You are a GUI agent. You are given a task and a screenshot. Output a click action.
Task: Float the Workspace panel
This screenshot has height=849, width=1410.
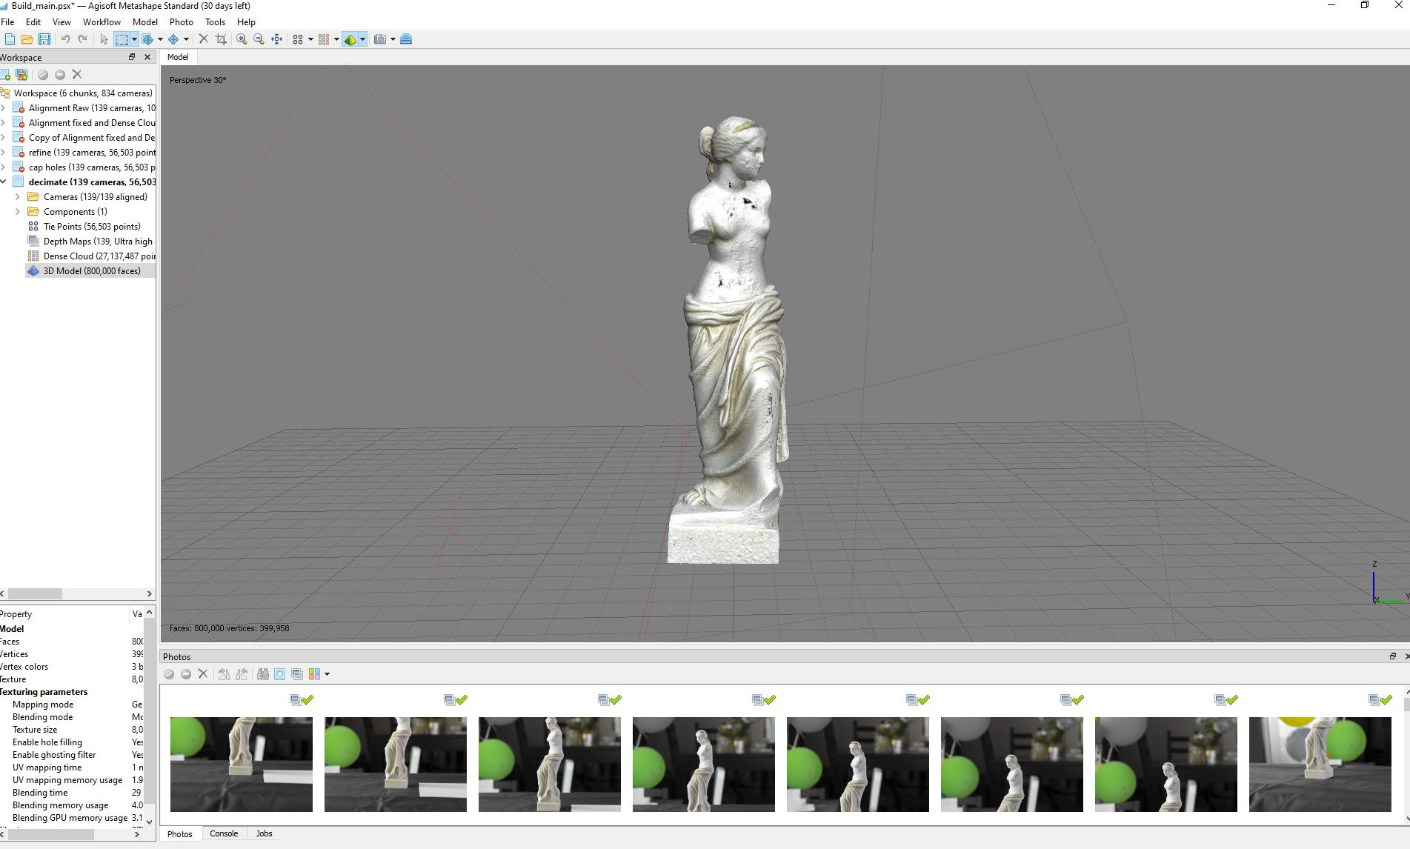point(132,57)
